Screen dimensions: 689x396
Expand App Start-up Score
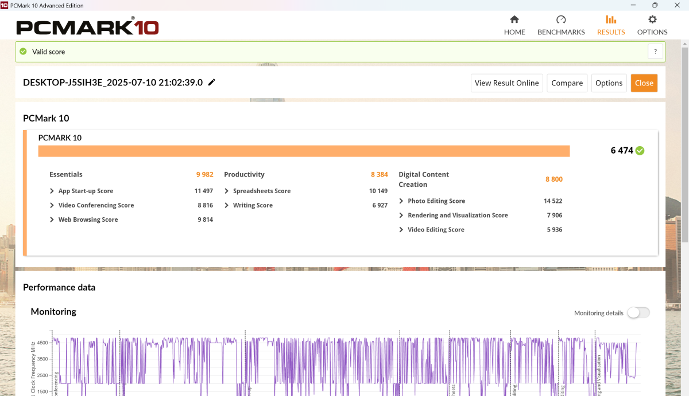[x=52, y=191]
